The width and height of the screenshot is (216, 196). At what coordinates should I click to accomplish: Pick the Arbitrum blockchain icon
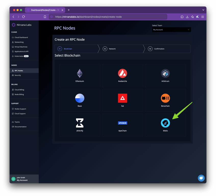165,73
